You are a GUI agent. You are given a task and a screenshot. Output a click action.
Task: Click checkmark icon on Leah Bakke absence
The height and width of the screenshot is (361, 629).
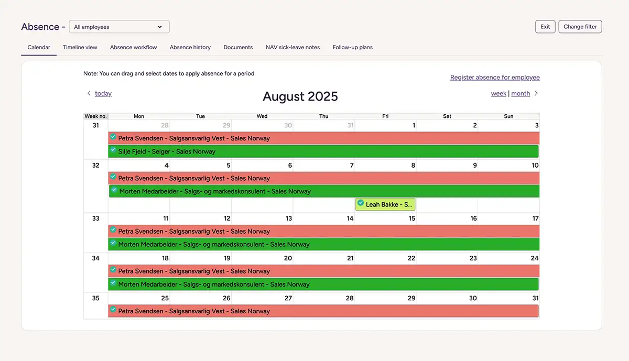(x=360, y=203)
